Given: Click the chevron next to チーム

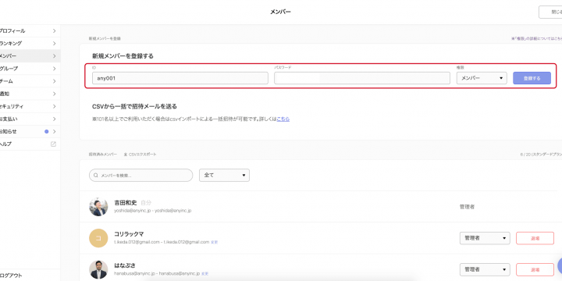Looking at the screenshot, I should [x=54, y=81].
